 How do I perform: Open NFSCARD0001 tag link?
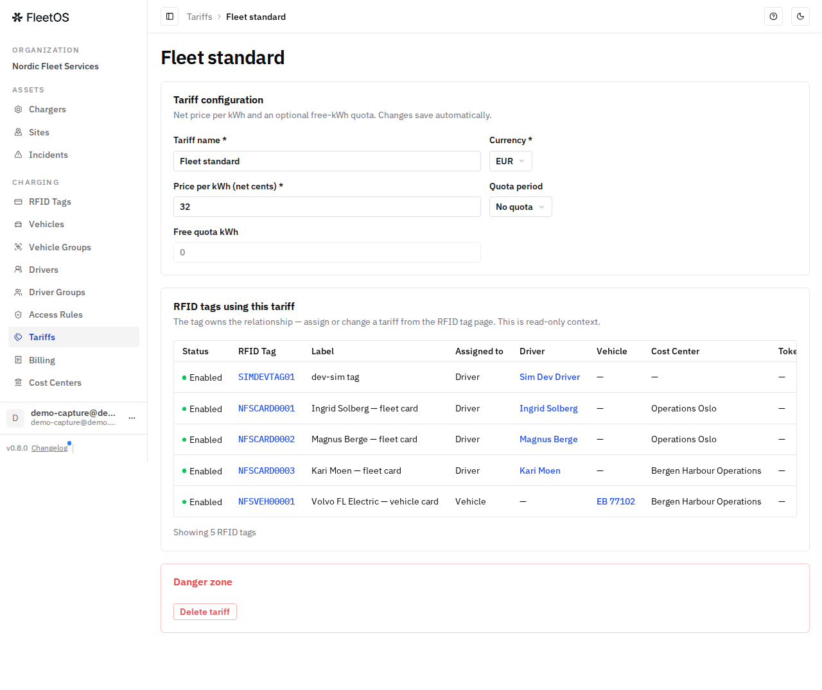point(267,408)
